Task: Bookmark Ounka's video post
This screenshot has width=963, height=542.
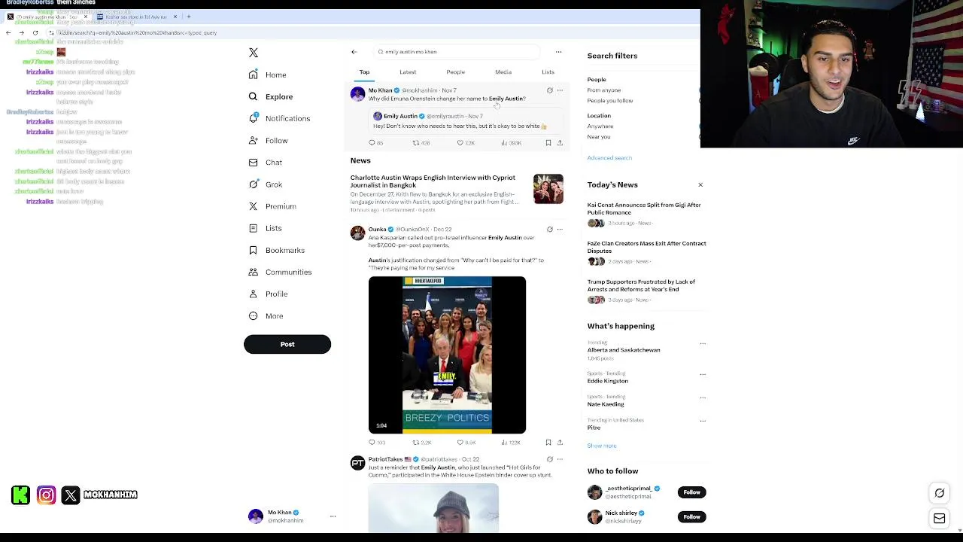Action: point(548,443)
